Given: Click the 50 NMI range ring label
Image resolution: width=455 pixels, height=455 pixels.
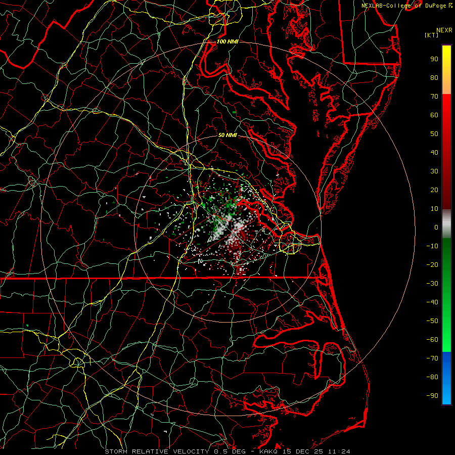Looking at the screenshot, I should click(227, 135).
